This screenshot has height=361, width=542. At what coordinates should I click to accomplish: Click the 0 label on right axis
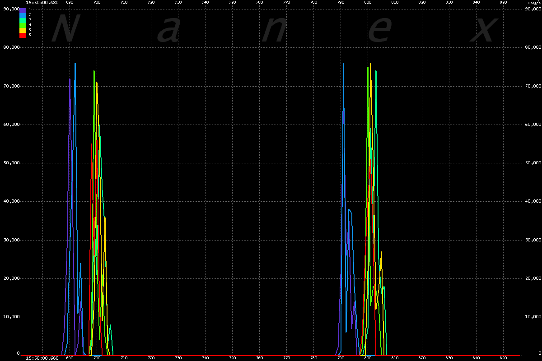(x=536, y=353)
